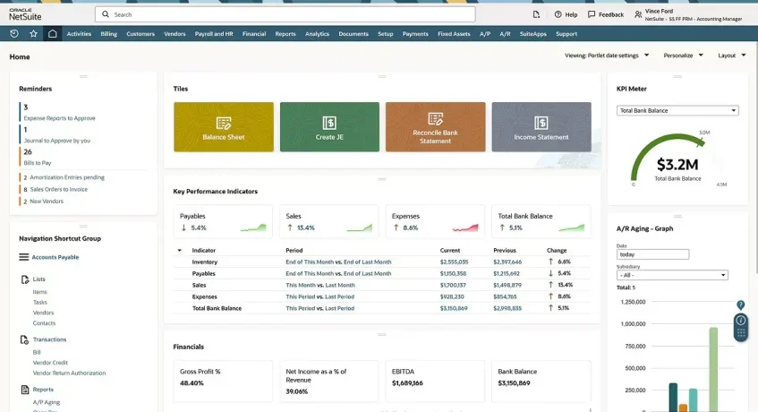Image resolution: width=758 pixels, height=412 pixels.
Task: Open the Payroll and HR menu
Action: coord(214,34)
